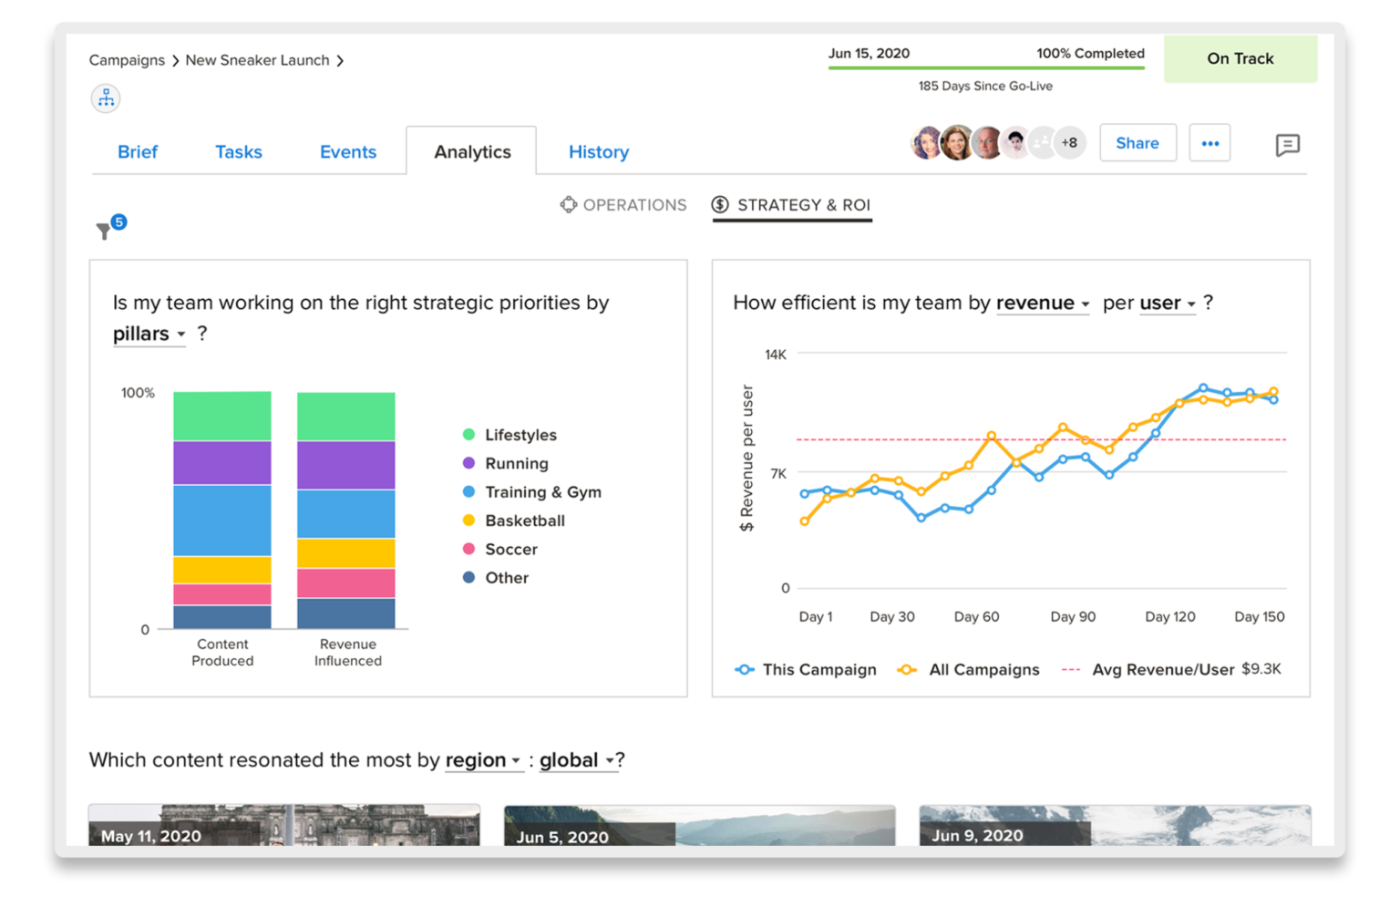Screen dimensions: 1400x897
Task: Open the History tab
Action: 599,152
